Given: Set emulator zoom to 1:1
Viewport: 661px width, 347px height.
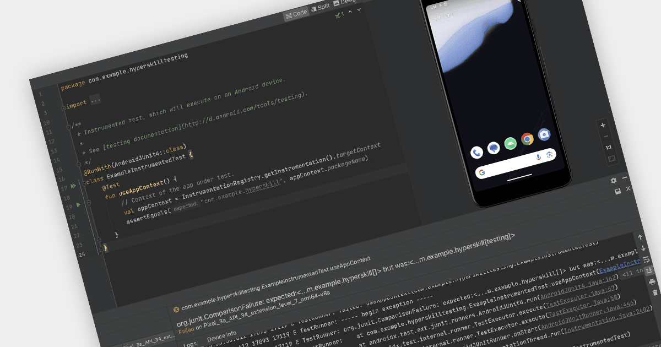Looking at the screenshot, I should (609, 148).
